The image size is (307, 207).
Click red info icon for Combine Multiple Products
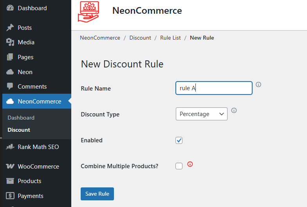[x=190, y=164]
